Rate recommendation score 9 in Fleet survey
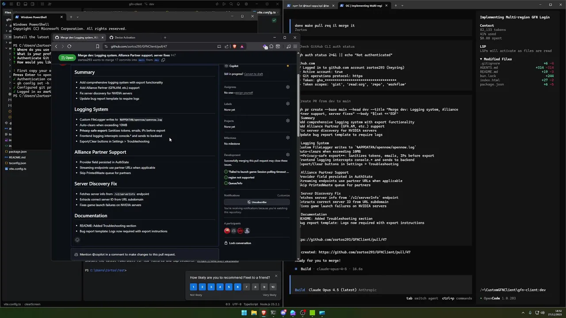 [264, 287]
